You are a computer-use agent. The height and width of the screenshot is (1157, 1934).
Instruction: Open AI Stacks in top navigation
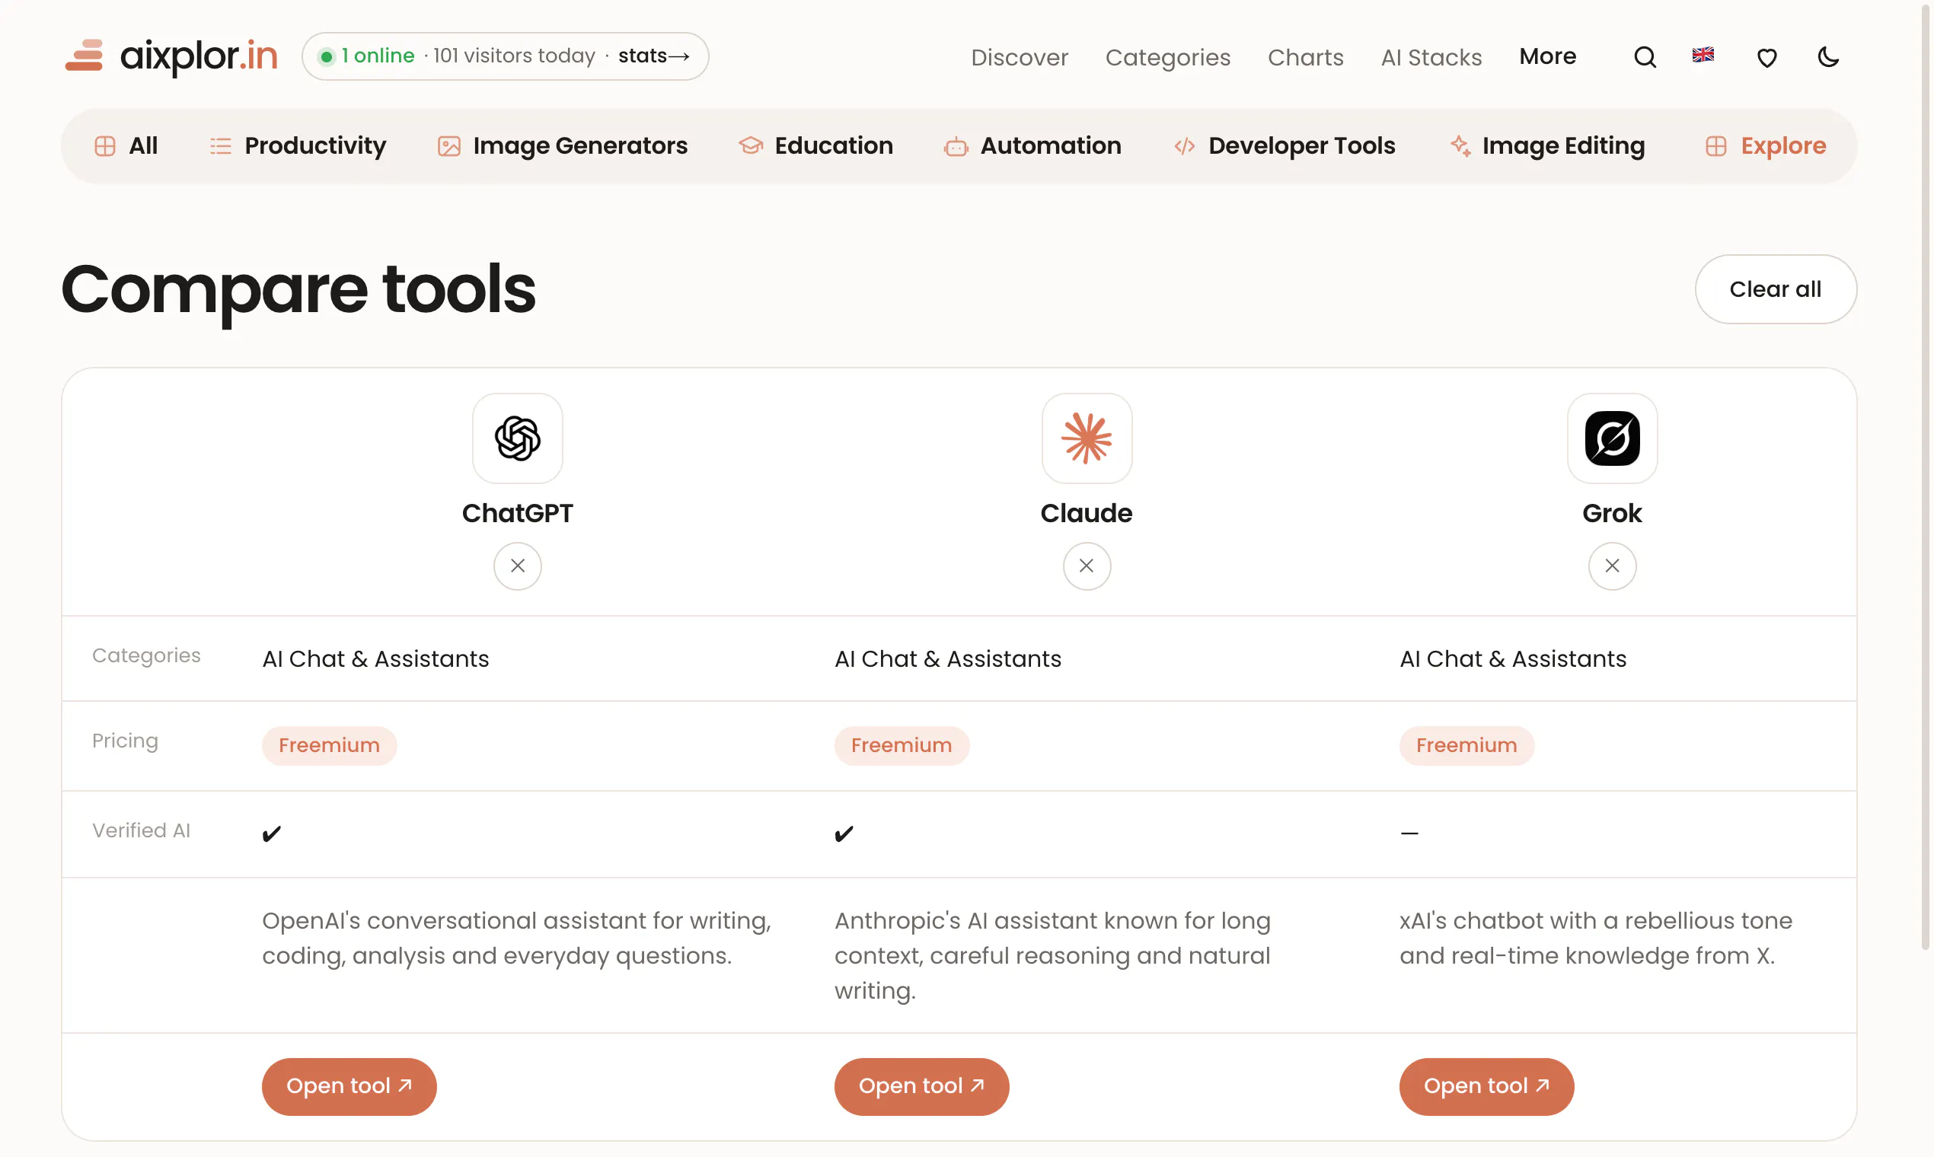coord(1431,57)
